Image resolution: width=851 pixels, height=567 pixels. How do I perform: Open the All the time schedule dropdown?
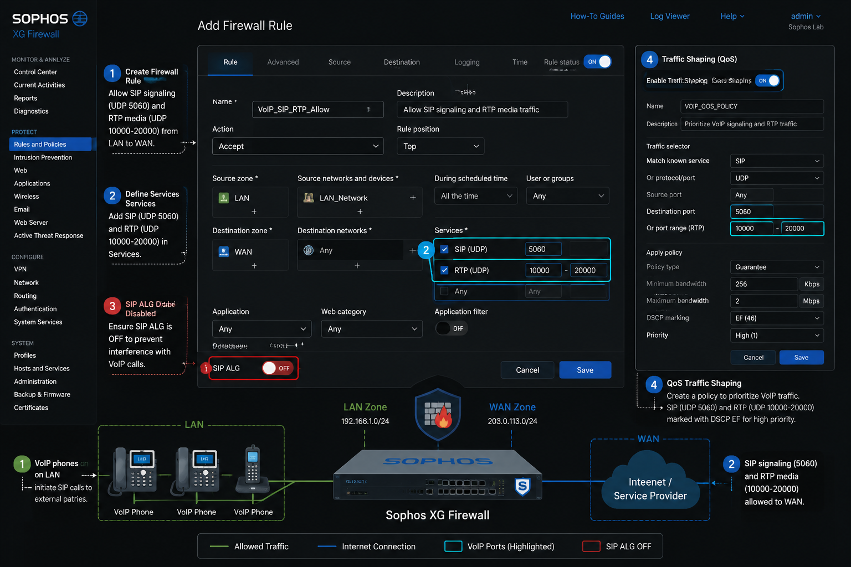[x=476, y=196]
